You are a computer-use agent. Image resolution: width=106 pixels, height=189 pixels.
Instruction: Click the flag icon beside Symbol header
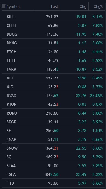4,6
